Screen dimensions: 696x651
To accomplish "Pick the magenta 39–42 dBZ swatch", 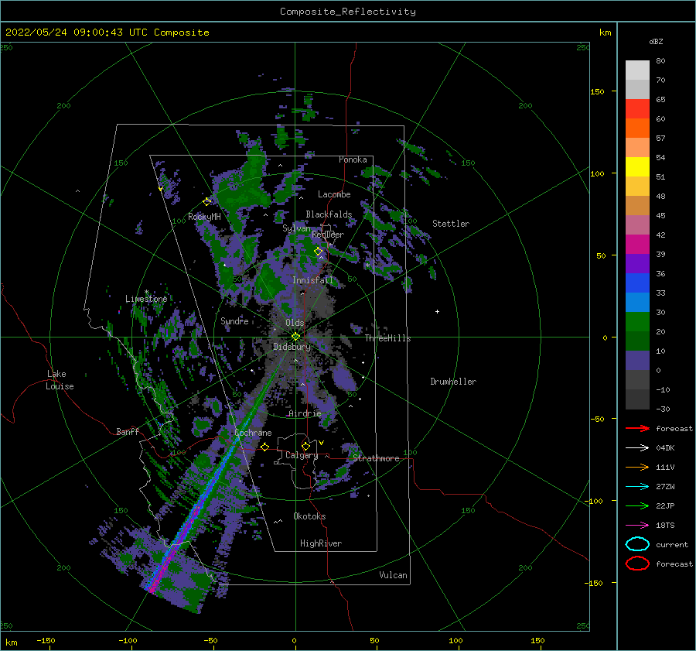I will tap(637, 244).
